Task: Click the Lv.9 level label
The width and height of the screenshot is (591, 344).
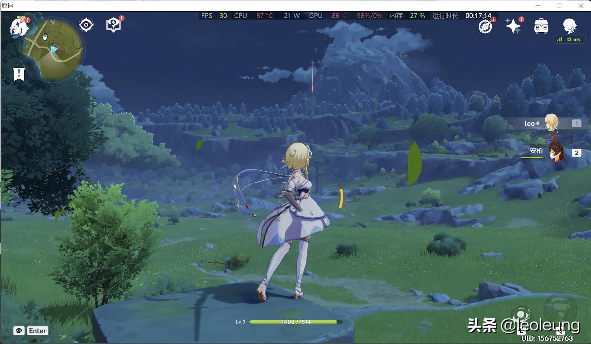Action: pyautogui.click(x=241, y=322)
